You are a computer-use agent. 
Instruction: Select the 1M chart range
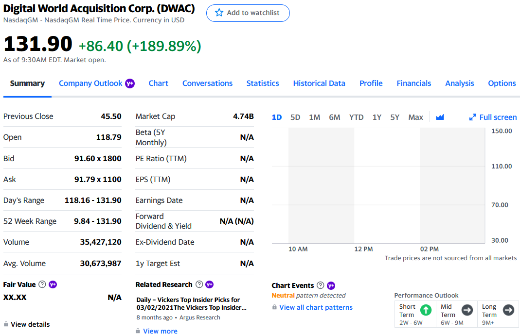tap(314, 117)
